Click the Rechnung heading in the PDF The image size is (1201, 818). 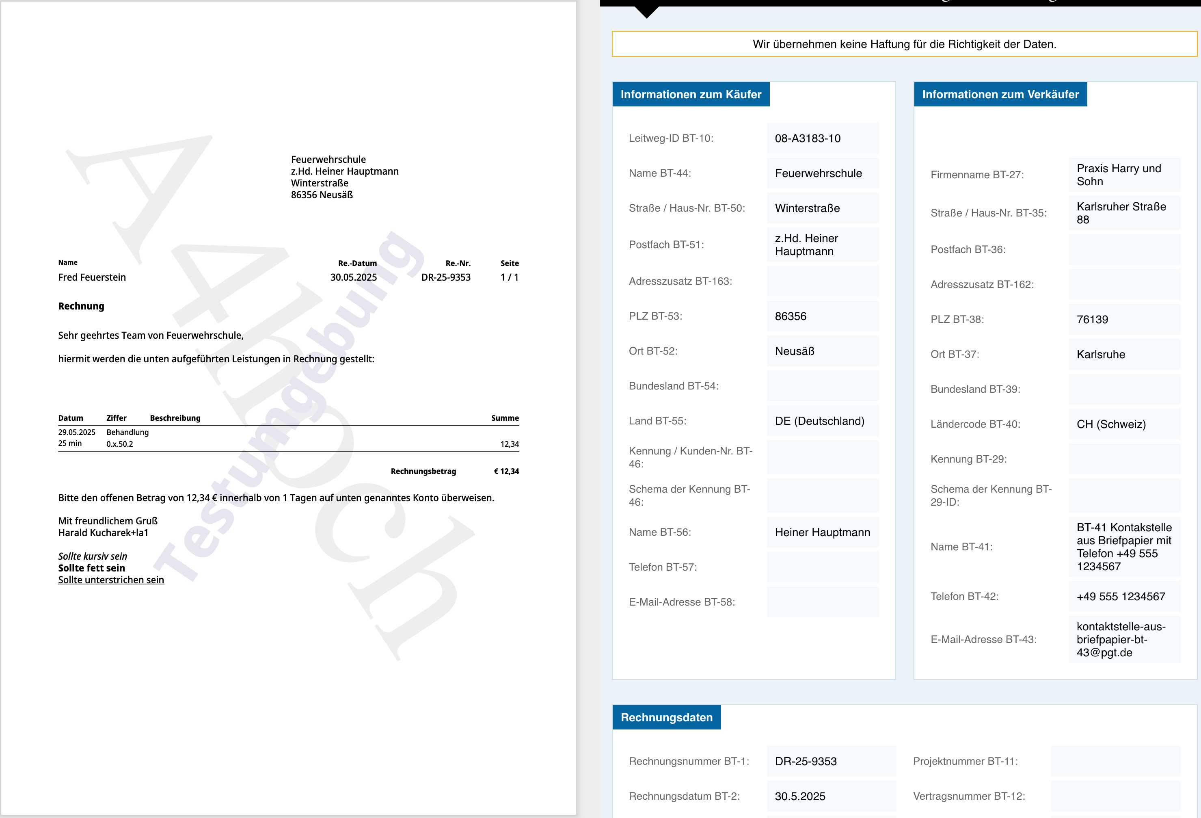pos(81,306)
